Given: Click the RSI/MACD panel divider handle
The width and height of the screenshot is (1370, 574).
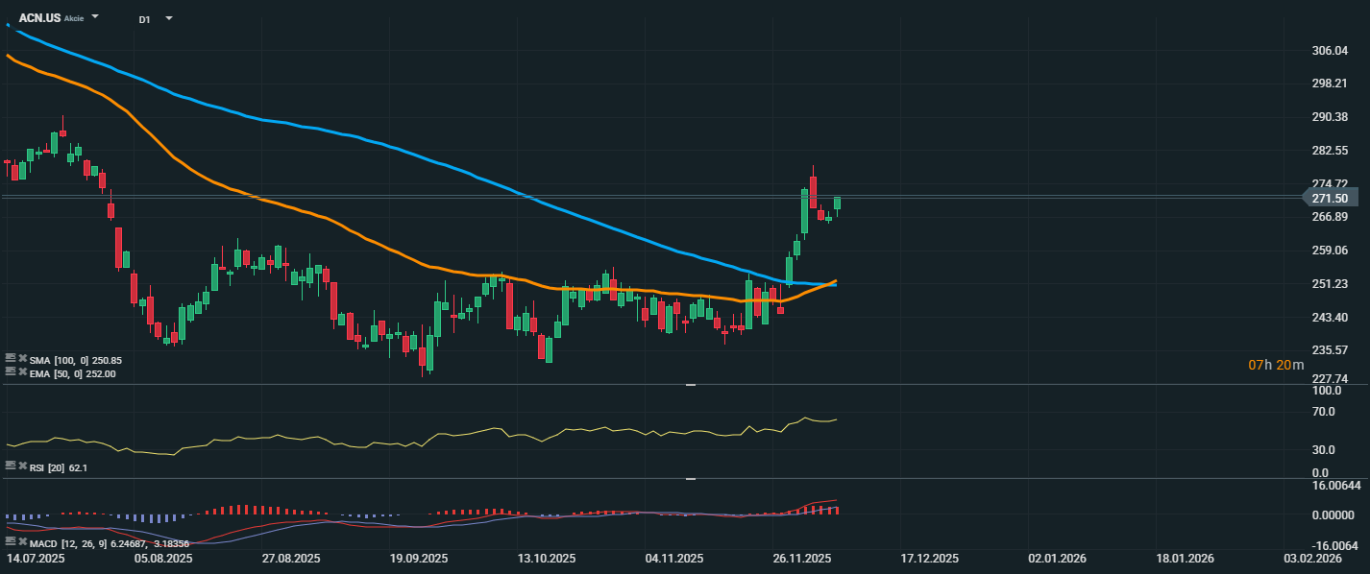Looking at the screenshot, I should click(691, 478).
